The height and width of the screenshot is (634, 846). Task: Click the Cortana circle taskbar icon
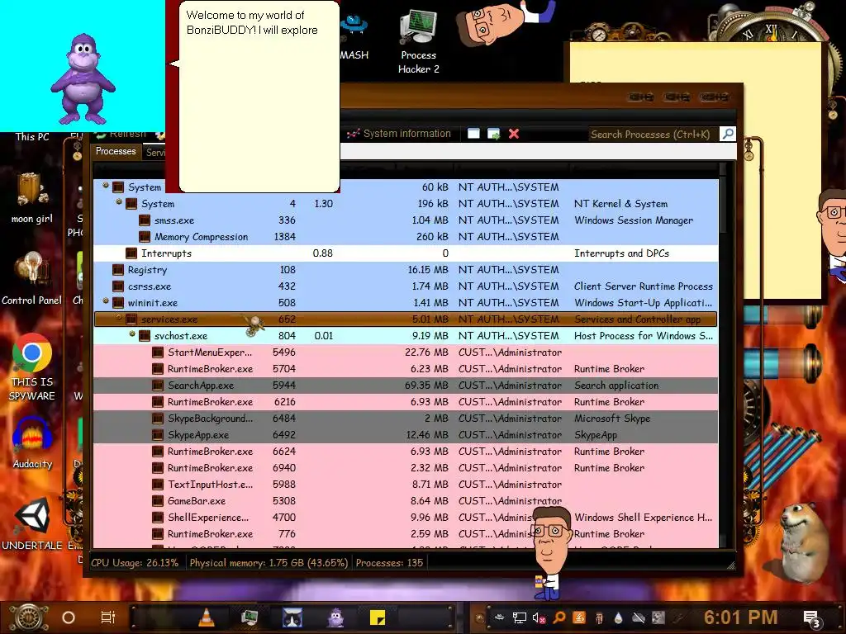point(69,617)
